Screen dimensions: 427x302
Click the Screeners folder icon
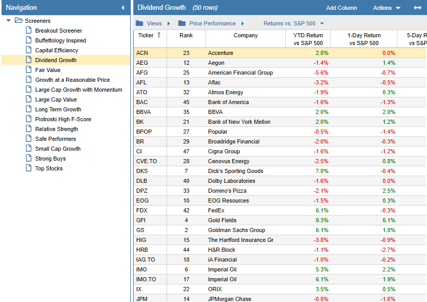point(19,21)
